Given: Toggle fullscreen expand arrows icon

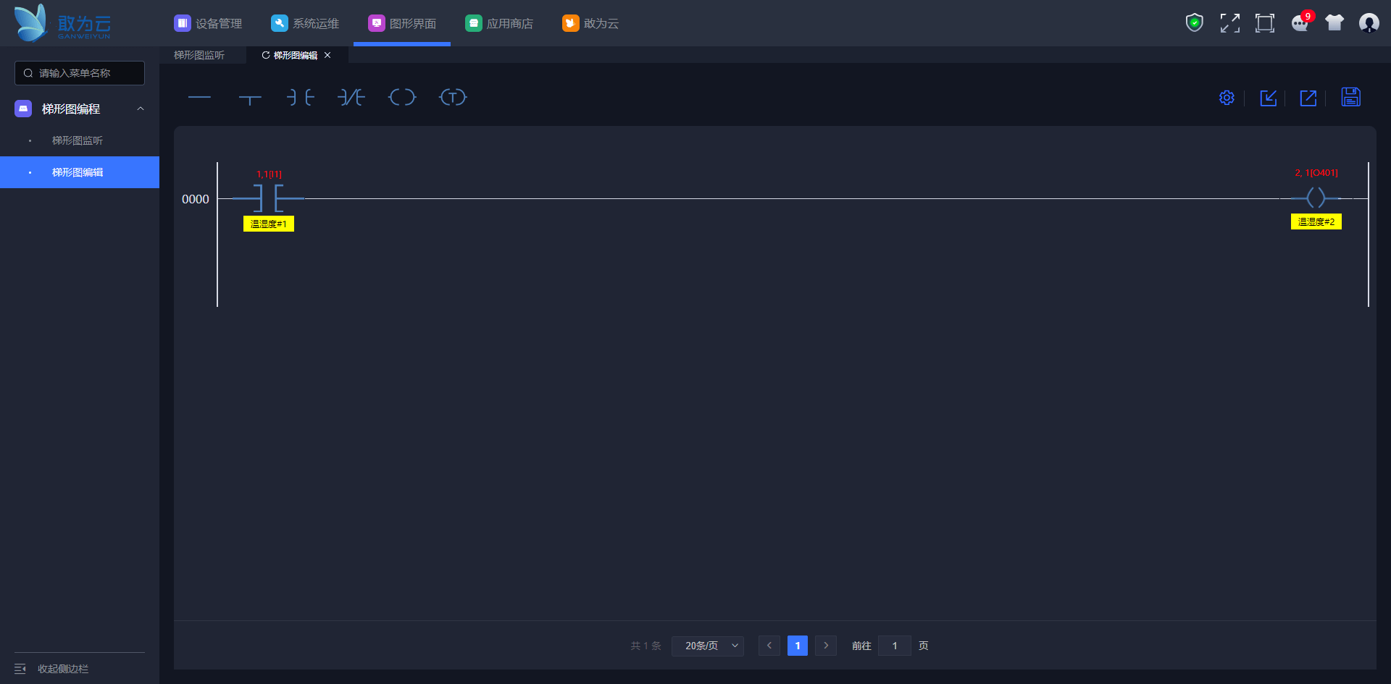Looking at the screenshot, I should [x=1229, y=23].
